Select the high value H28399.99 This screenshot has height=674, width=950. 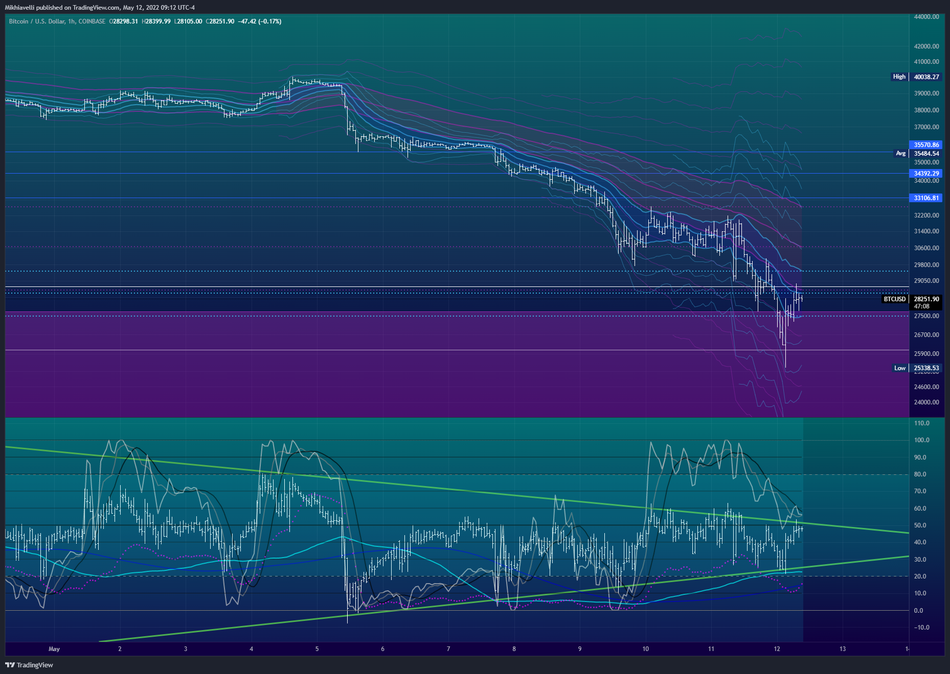[x=156, y=21]
